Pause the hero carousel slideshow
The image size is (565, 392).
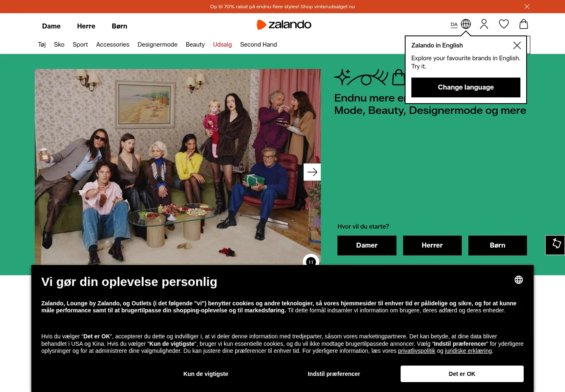(x=311, y=261)
